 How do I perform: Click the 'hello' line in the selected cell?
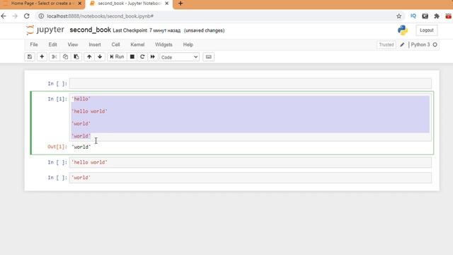[81, 99]
